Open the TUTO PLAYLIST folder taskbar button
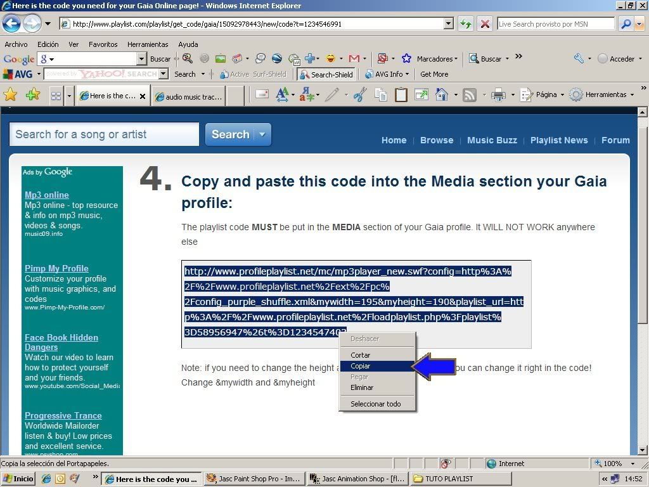This screenshot has height=487, width=649. 461,479
